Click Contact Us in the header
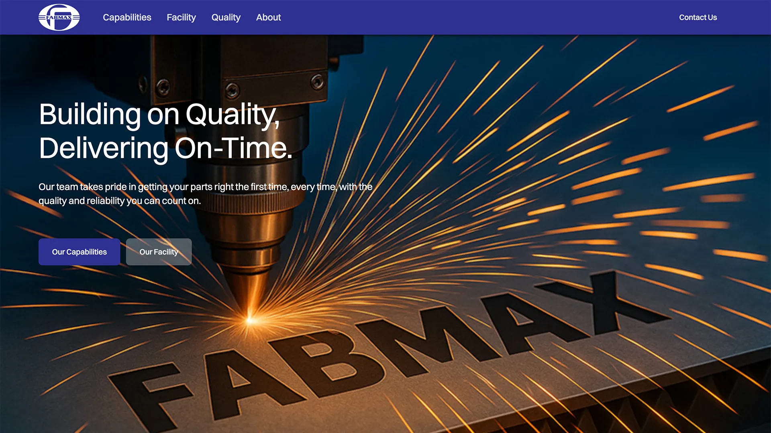Image resolution: width=771 pixels, height=433 pixels. point(698,17)
